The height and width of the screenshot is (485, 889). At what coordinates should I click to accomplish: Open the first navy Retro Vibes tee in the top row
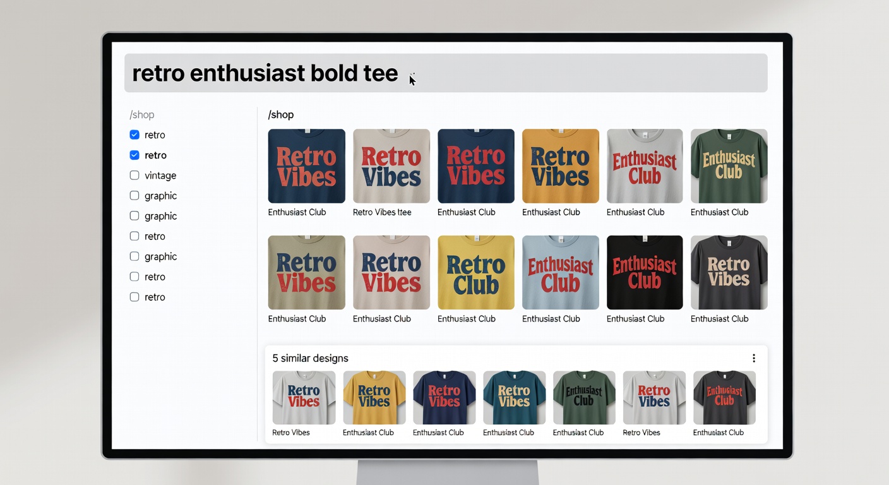pyautogui.click(x=306, y=166)
